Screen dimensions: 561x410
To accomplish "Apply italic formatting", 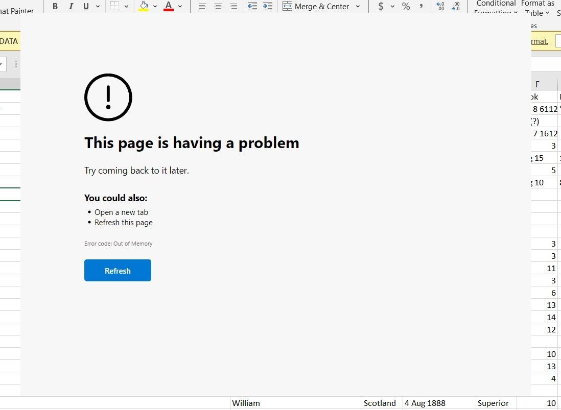I will (71, 6).
